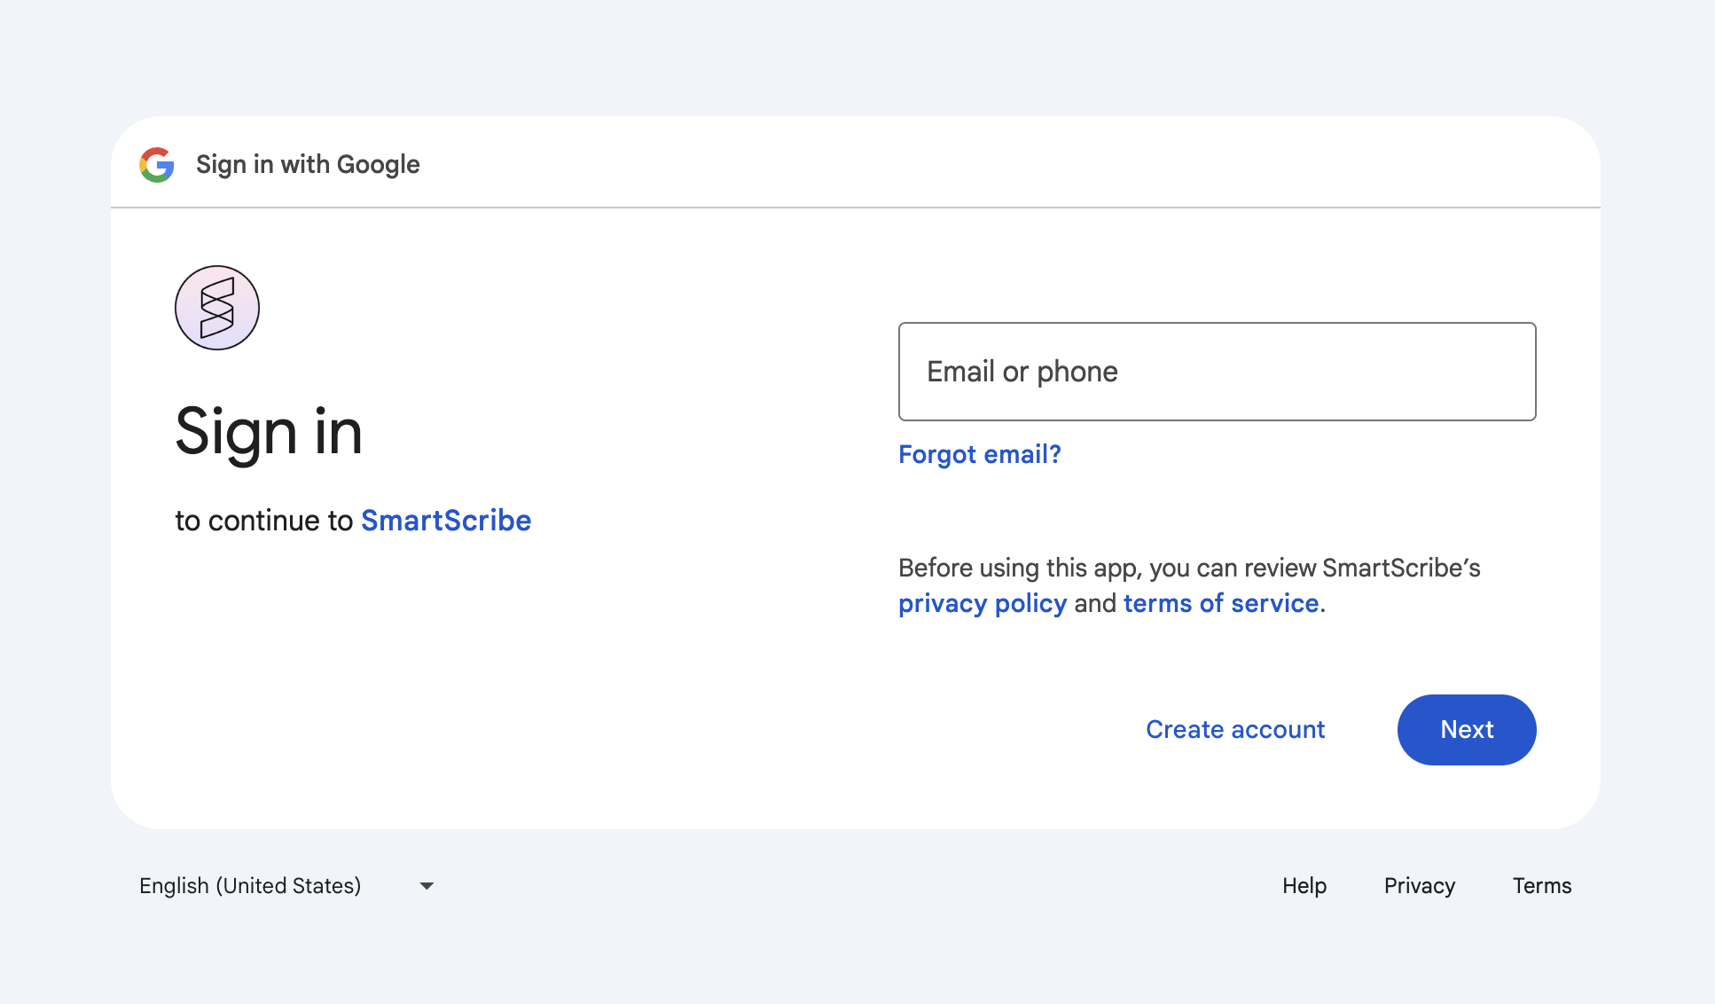The width and height of the screenshot is (1715, 1004).
Task: Click the large Sign in heading
Action: pyautogui.click(x=269, y=433)
